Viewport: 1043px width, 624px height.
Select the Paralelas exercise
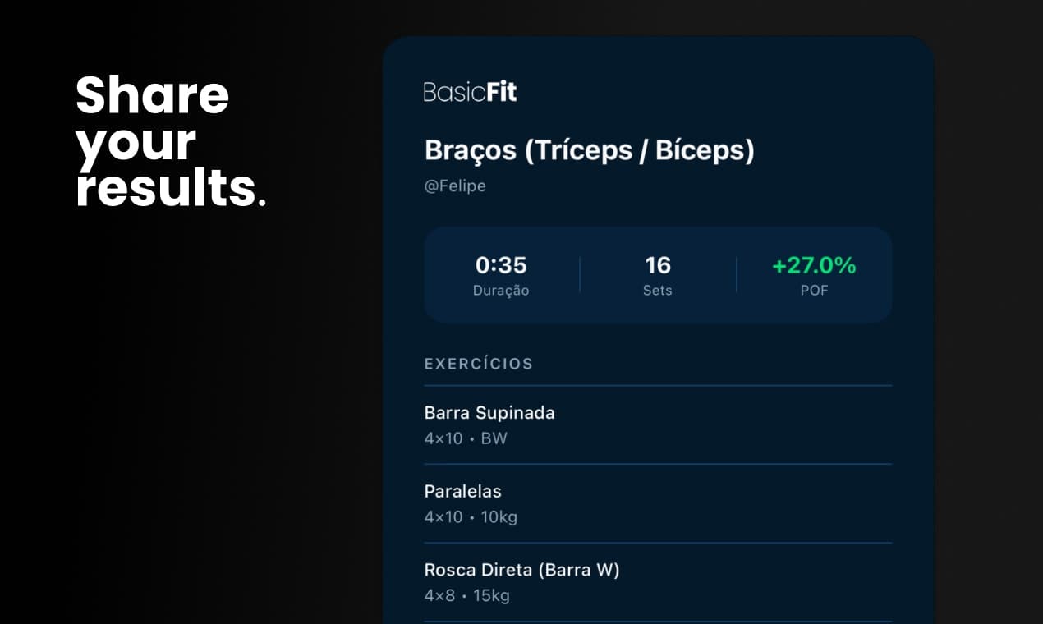pyautogui.click(x=462, y=491)
